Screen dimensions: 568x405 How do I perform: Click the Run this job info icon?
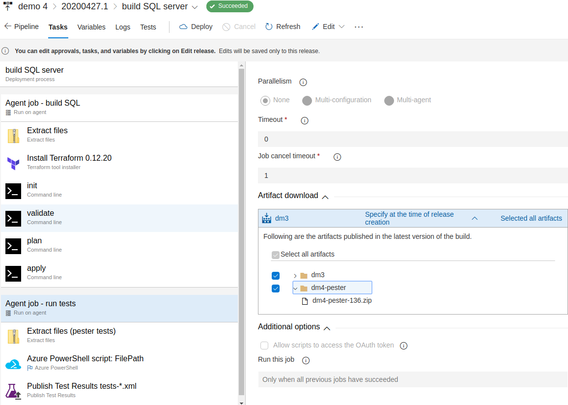click(306, 360)
